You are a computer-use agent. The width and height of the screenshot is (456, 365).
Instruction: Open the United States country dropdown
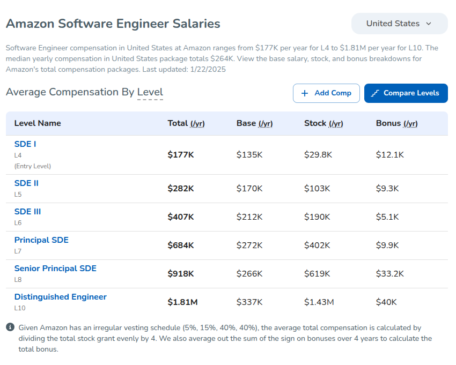[x=399, y=24]
